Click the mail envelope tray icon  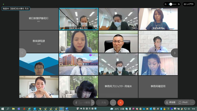[x=147, y=109]
